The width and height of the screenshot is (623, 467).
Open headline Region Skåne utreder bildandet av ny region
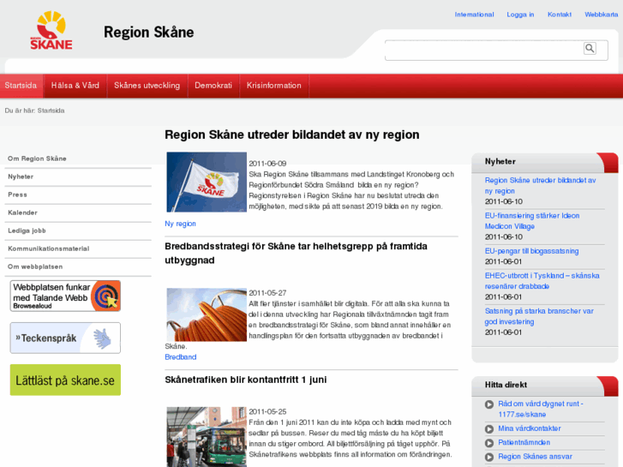point(292,135)
